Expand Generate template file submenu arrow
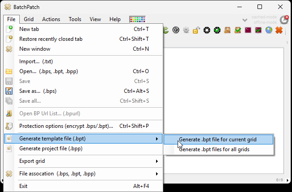 click(157, 139)
